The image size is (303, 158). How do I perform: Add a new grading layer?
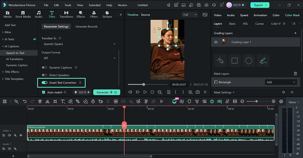click(295, 33)
